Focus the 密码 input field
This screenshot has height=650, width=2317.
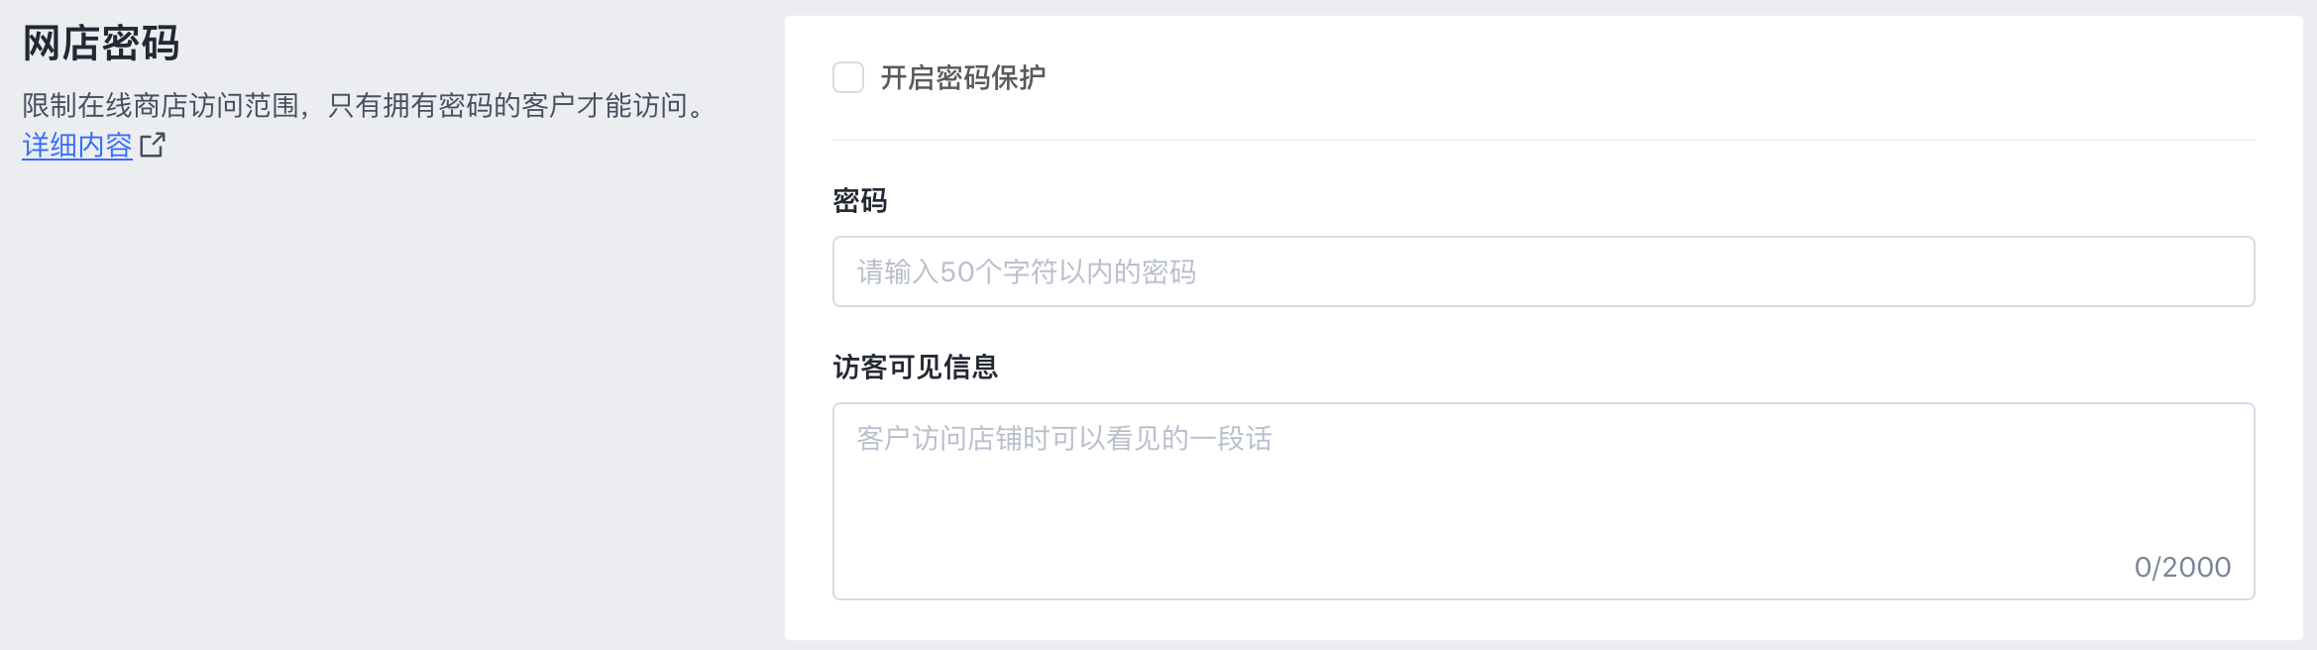point(1543,271)
